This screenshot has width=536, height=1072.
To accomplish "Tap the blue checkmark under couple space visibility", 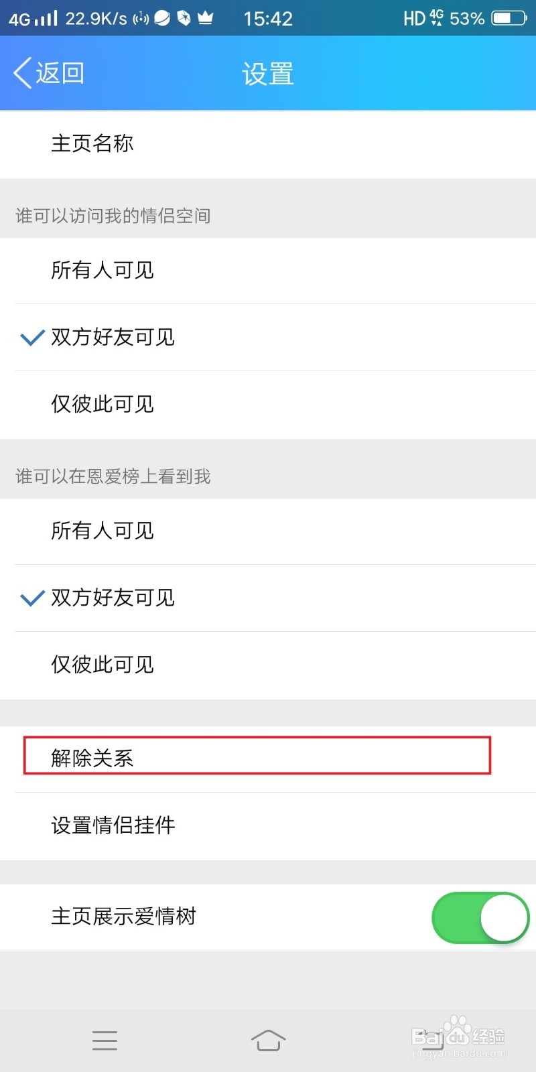I will click(x=32, y=338).
